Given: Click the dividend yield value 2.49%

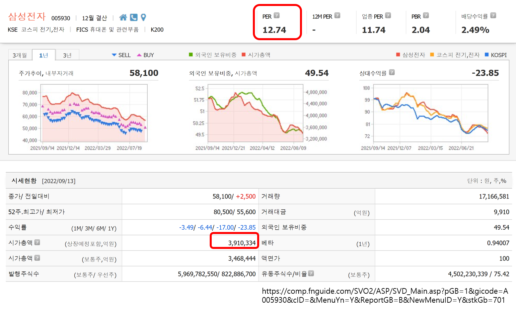Looking at the screenshot, I should point(475,30).
